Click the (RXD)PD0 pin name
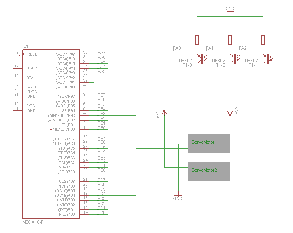The image size is (293, 233). click(x=66, y=214)
